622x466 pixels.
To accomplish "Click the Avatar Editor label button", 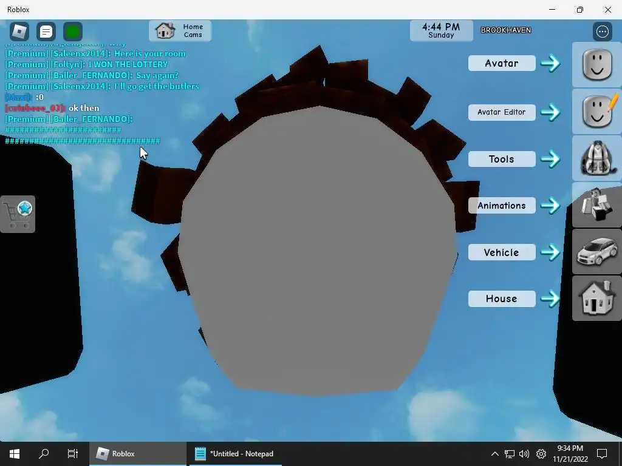I will (x=502, y=112).
